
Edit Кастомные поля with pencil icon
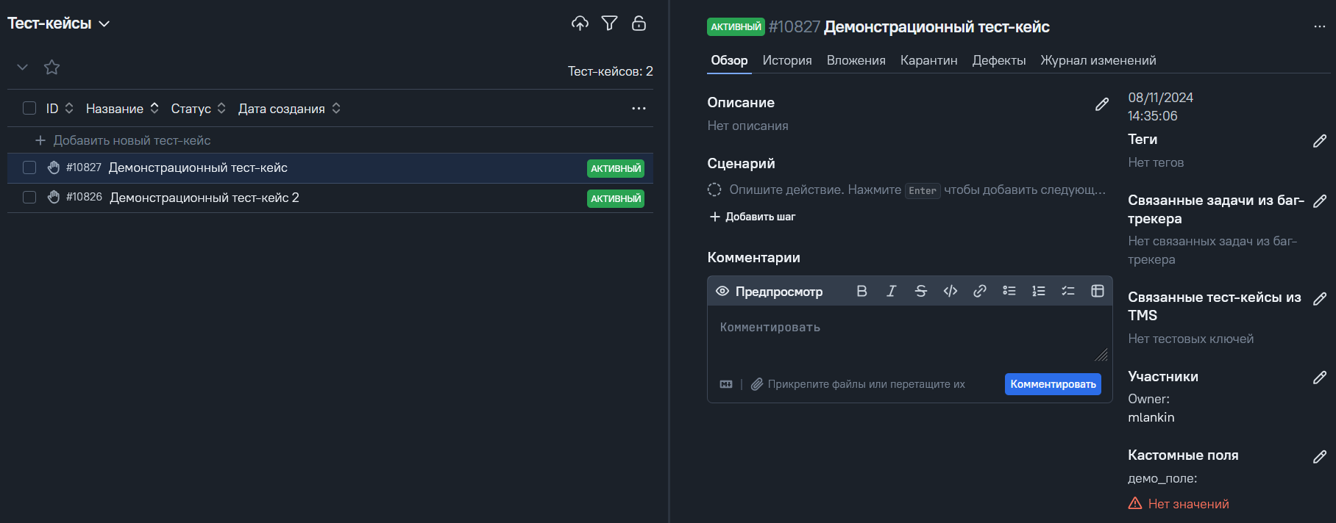coord(1319,456)
